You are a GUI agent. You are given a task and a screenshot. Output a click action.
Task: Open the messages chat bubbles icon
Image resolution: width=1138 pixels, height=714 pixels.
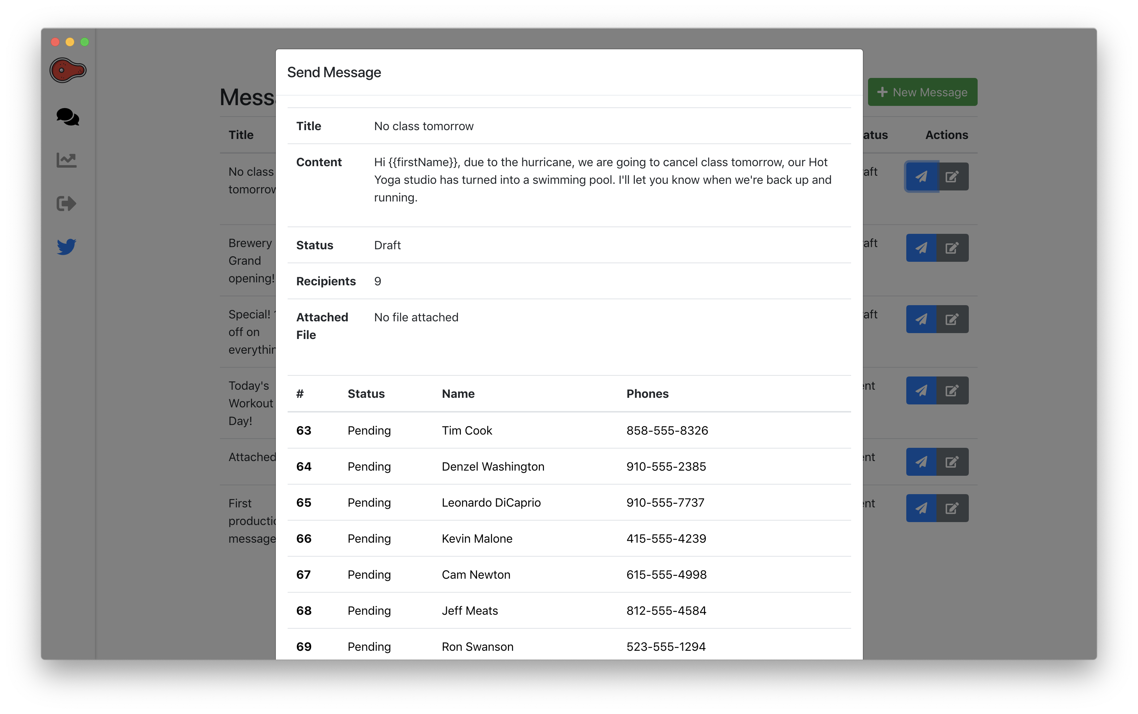pos(68,117)
